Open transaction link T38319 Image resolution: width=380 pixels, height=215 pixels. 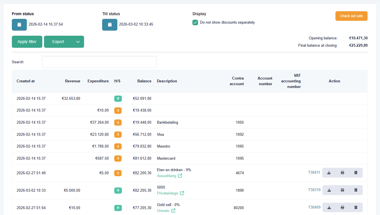point(314,190)
